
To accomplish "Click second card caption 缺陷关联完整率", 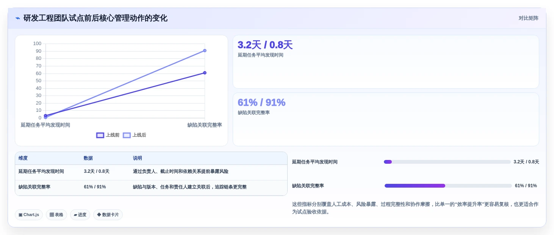I will [254, 113].
